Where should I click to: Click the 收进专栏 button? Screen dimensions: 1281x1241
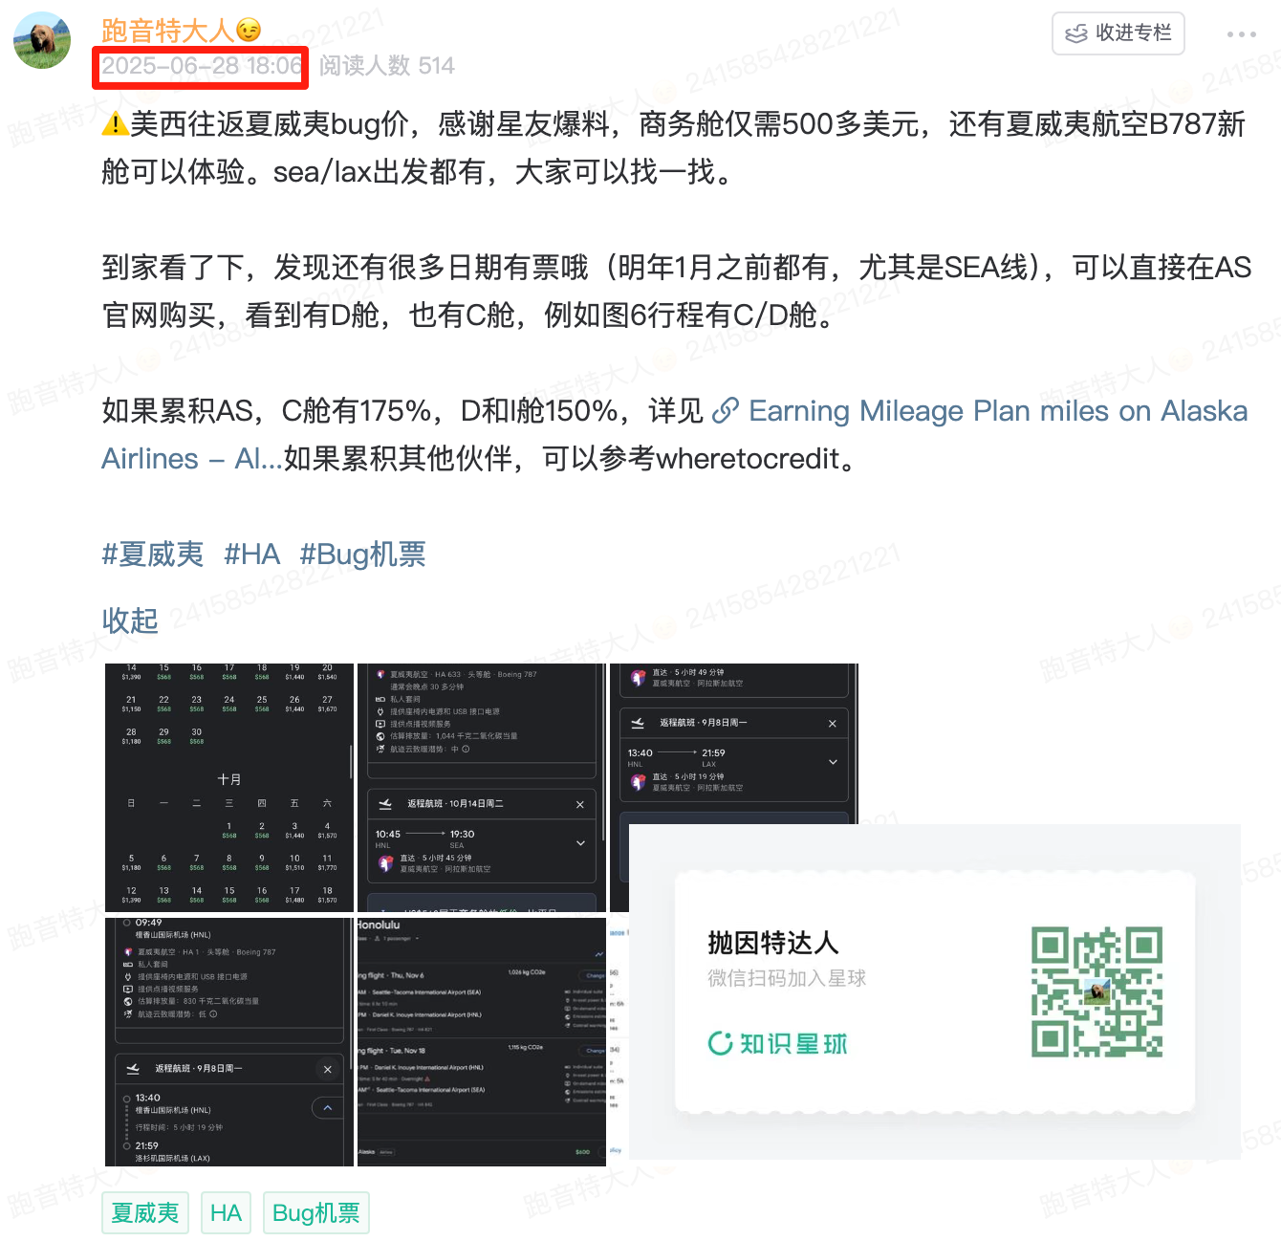click(1118, 33)
